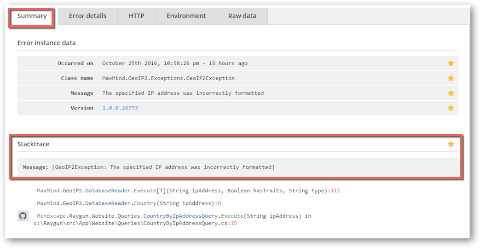The width and height of the screenshot is (480, 248).
Task: Toggle the star on the Class name row
Action: click(x=451, y=78)
